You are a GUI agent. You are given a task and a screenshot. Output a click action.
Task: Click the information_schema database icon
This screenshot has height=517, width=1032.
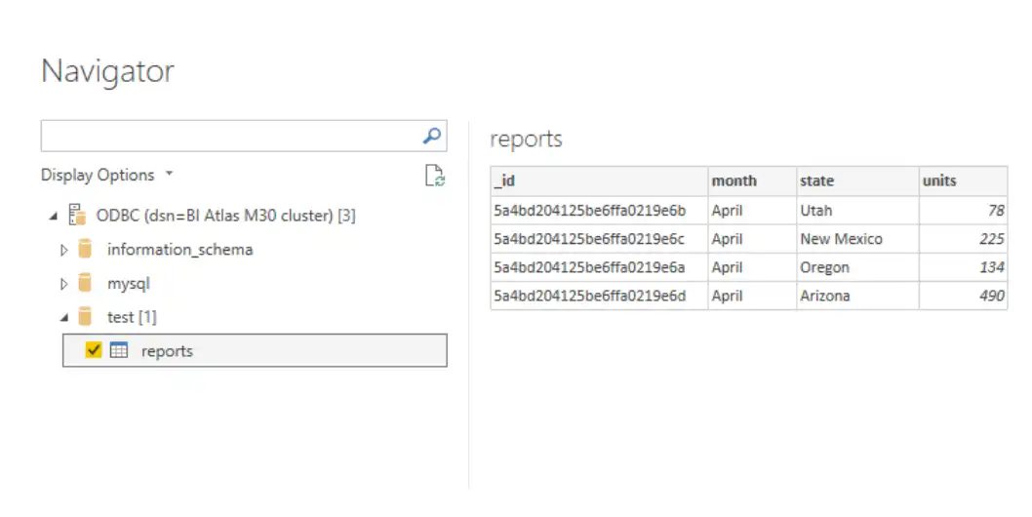[x=86, y=250]
